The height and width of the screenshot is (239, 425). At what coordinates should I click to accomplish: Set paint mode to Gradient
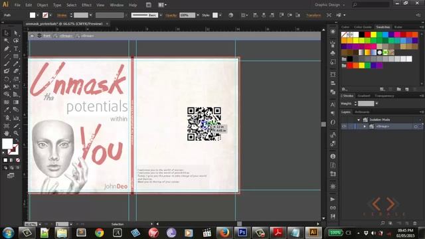point(11,160)
